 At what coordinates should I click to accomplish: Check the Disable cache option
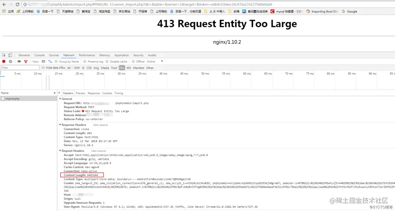click(x=107, y=61)
